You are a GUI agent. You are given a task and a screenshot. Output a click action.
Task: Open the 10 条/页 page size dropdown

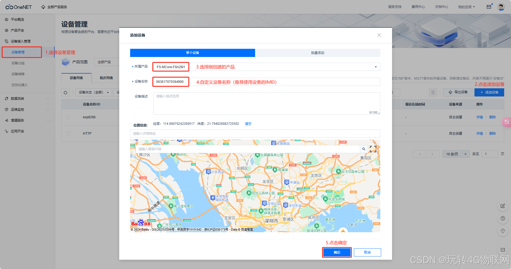(456, 154)
